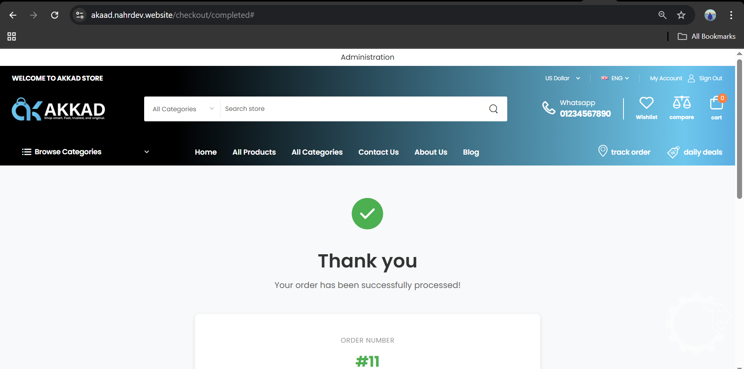Click inside the Search store field
This screenshot has height=369, width=744.
[349, 109]
